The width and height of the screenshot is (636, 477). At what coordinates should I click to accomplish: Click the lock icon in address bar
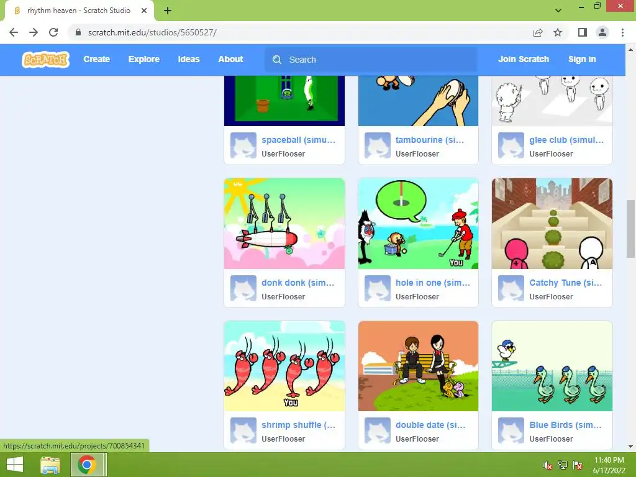coord(78,32)
